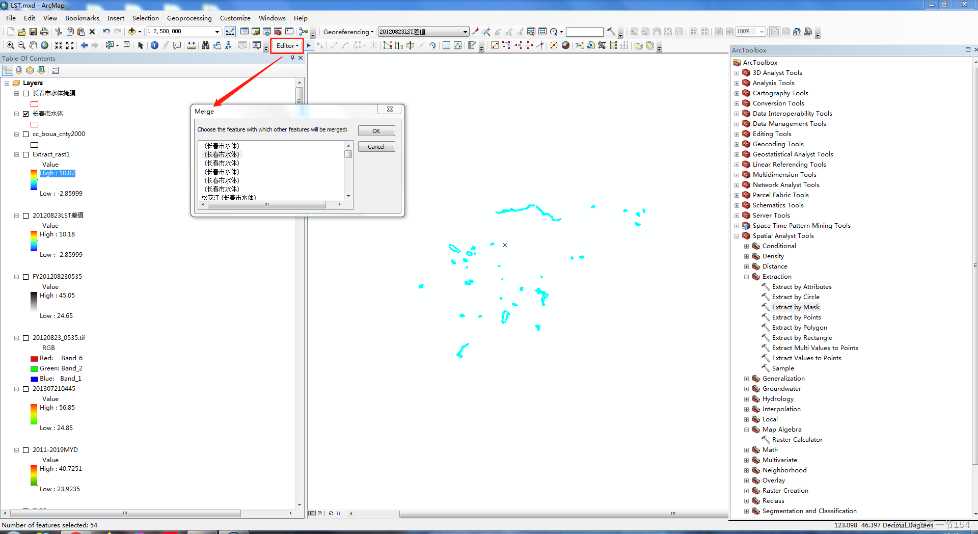The width and height of the screenshot is (978, 534).
Task: Click the Extract_rast1 color ramp swatch
Action: pyautogui.click(x=34, y=180)
